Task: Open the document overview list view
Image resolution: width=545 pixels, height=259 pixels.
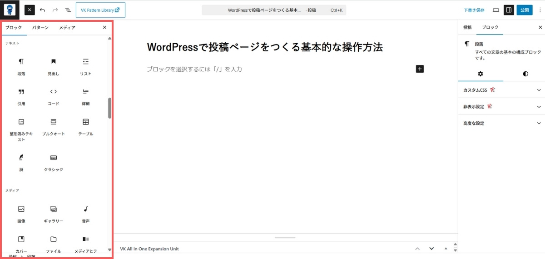Action: point(68,10)
